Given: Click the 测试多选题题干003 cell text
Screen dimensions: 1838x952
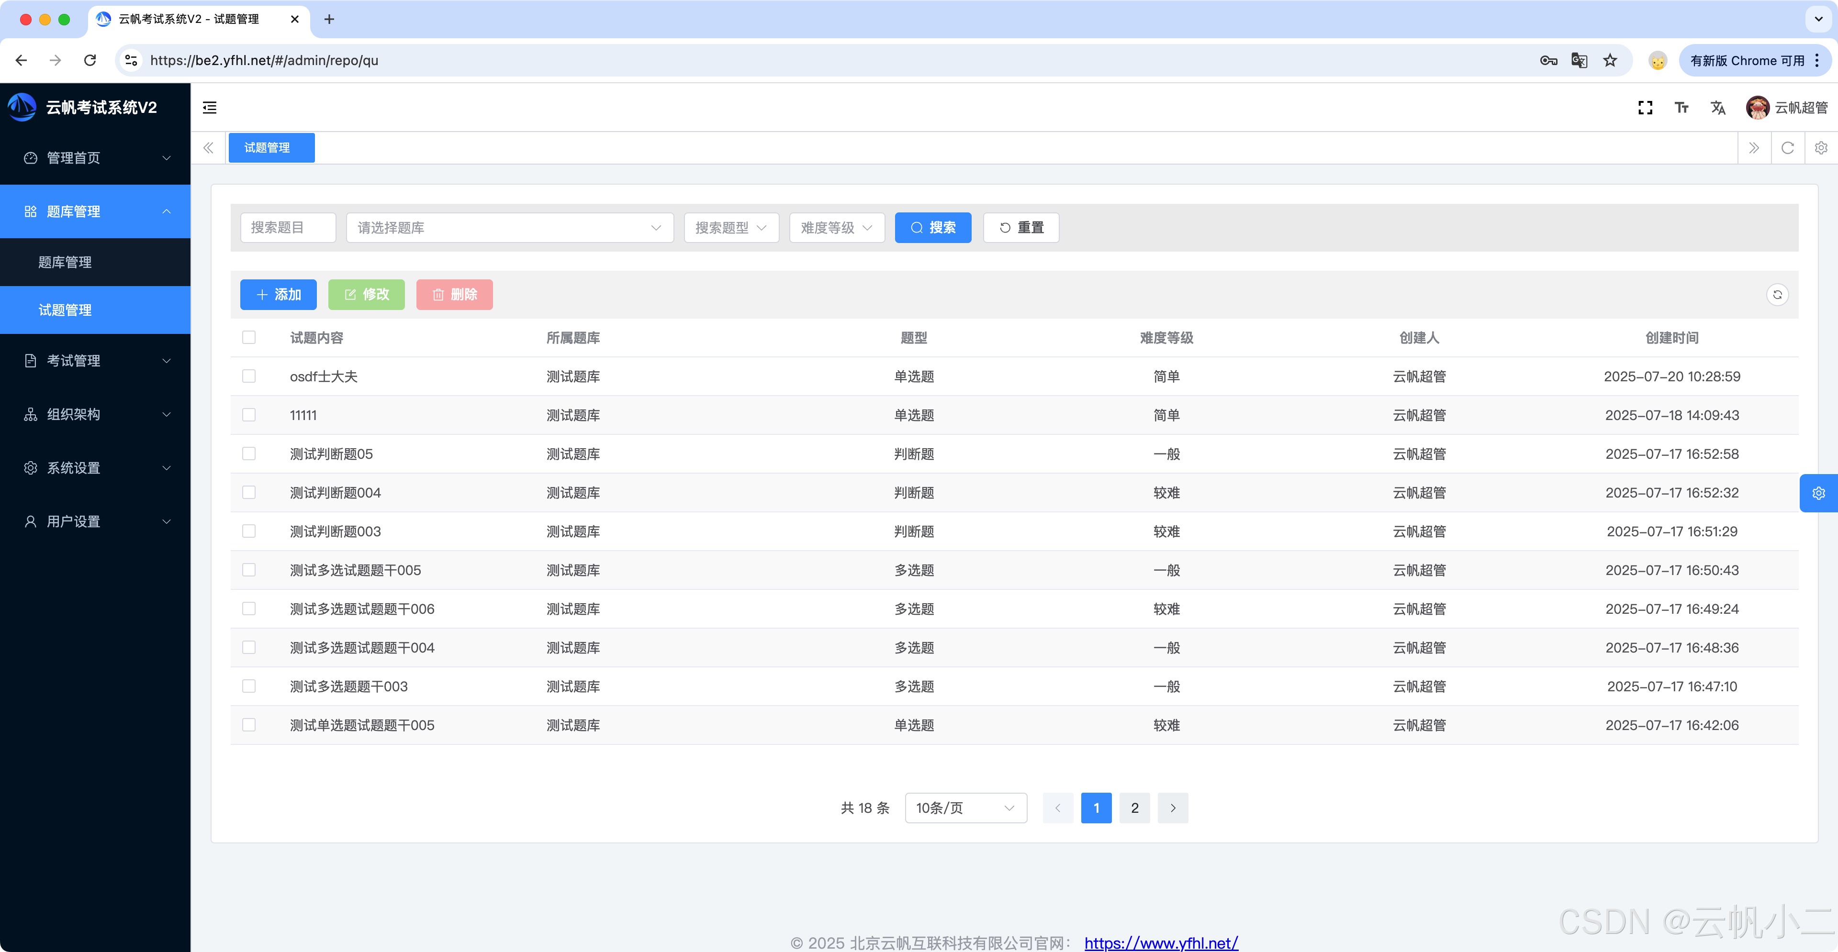Looking at the screenshot, I should (348, 686).
